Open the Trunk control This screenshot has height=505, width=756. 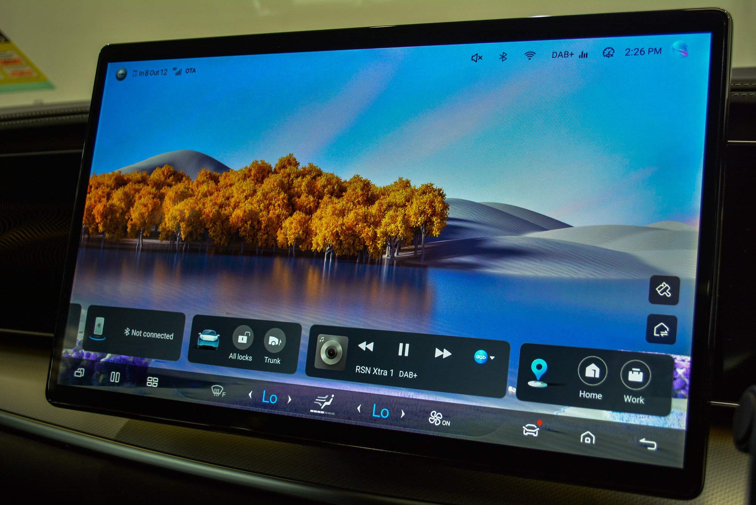tap(274, 341)
